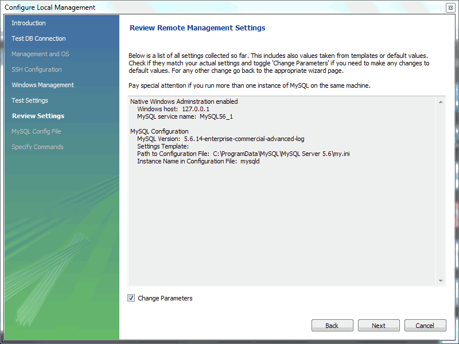
Task: Select the SSH Configuration step
Action: [x=37, y=69]
